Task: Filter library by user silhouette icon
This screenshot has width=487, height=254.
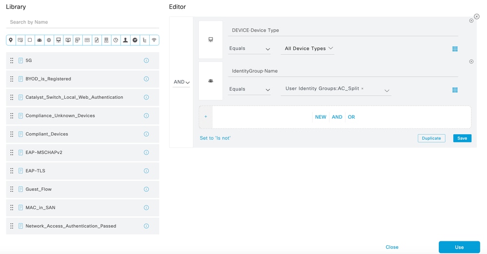Action: tap(125, 40)
